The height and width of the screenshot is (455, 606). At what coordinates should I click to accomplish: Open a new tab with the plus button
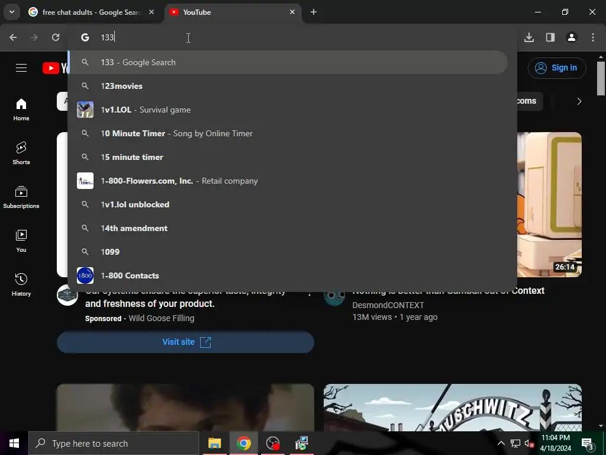(x=314, y=12)
